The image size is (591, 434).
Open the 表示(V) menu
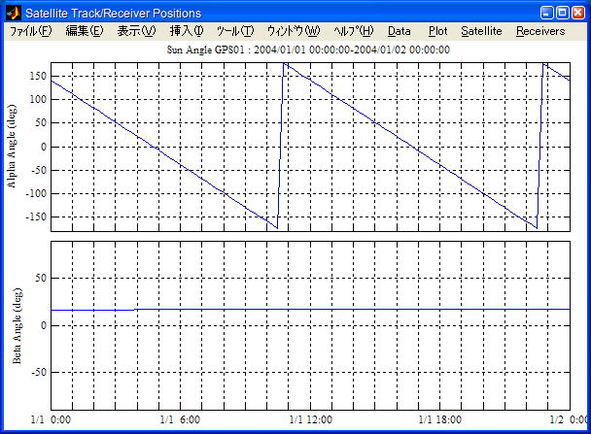(136, 31)
